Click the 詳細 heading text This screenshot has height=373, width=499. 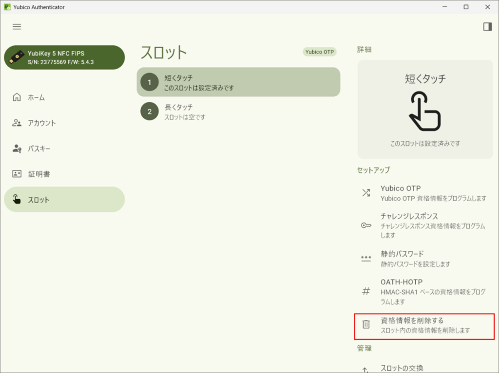pos(364,50)
